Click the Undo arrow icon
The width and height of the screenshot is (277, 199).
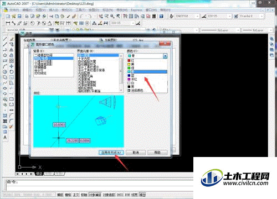81,16
